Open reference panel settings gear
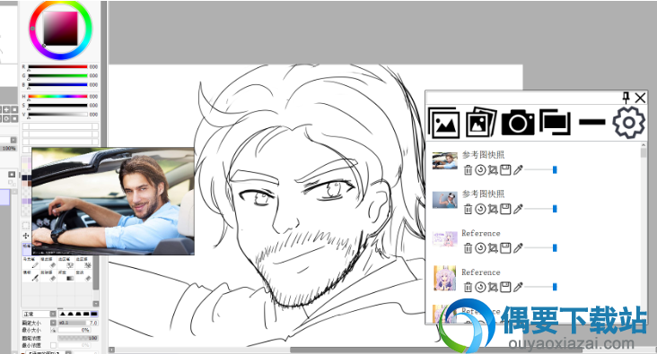The width and height of the screenshot is (657, 354). point(629,122)
